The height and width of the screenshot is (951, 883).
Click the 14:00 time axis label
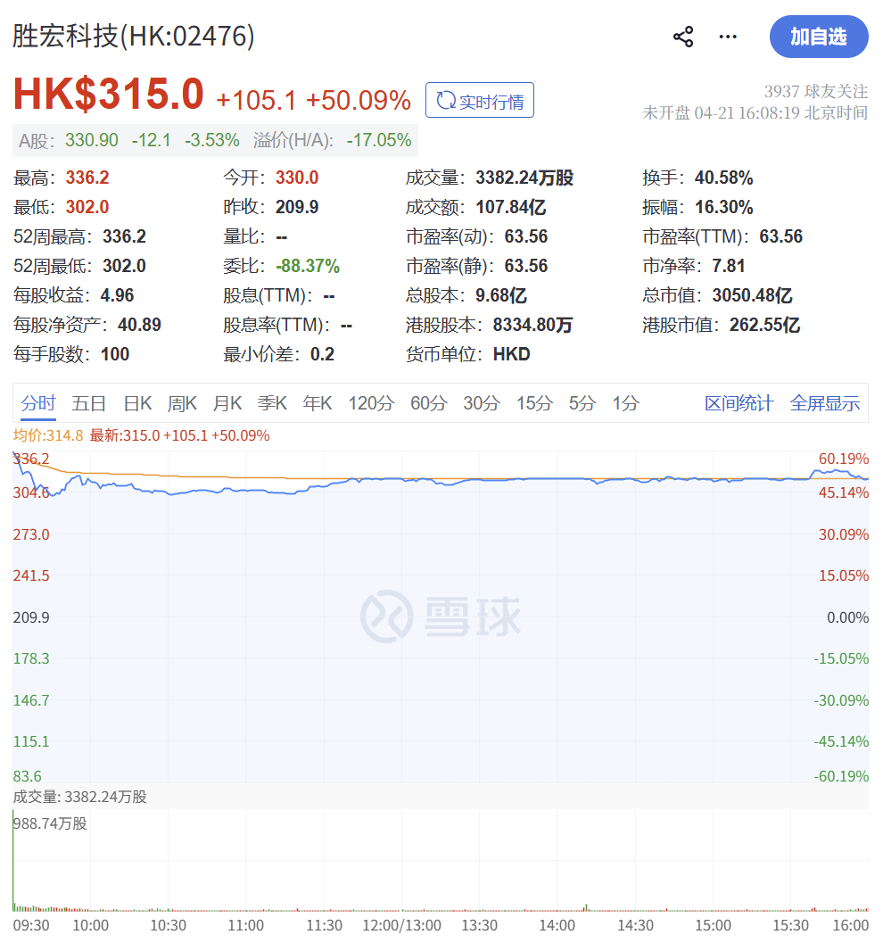(x=557, y=925)
